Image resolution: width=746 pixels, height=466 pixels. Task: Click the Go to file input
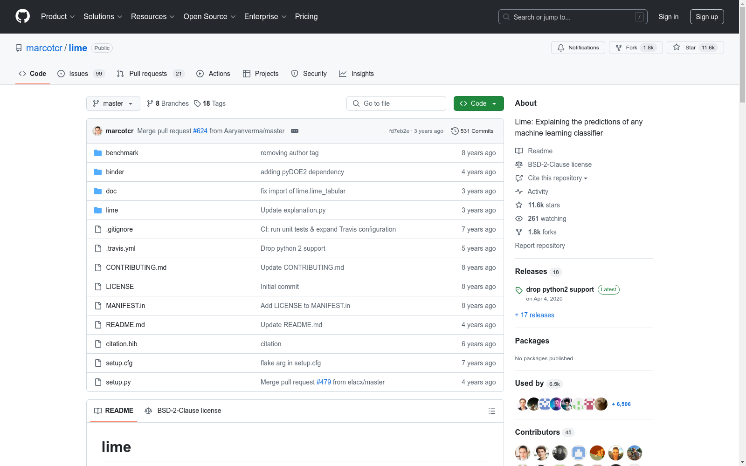396,103
